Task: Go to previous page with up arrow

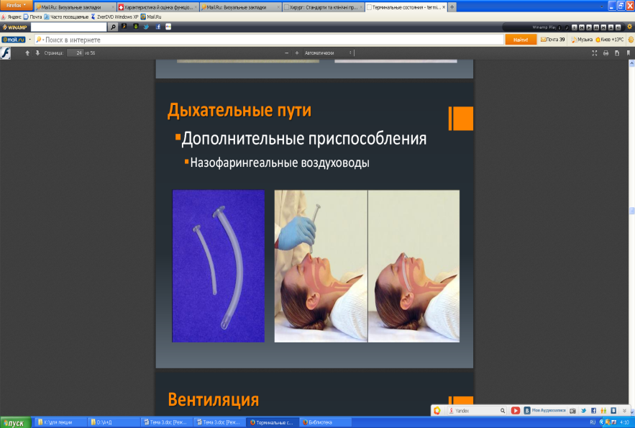Action: click(27, 53)
